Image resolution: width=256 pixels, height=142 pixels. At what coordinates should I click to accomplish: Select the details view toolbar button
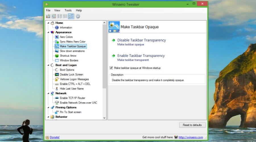click(65, 16)
